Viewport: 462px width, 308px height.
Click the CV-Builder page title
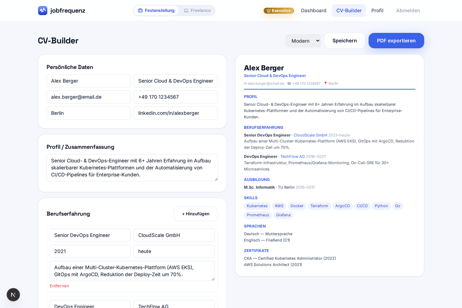(58, 41)
